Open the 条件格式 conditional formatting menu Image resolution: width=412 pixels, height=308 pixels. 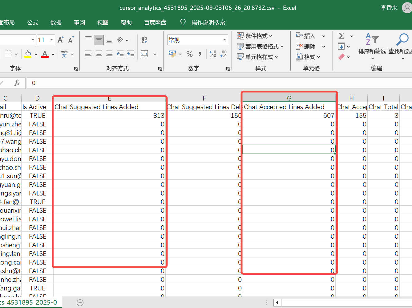255,36
